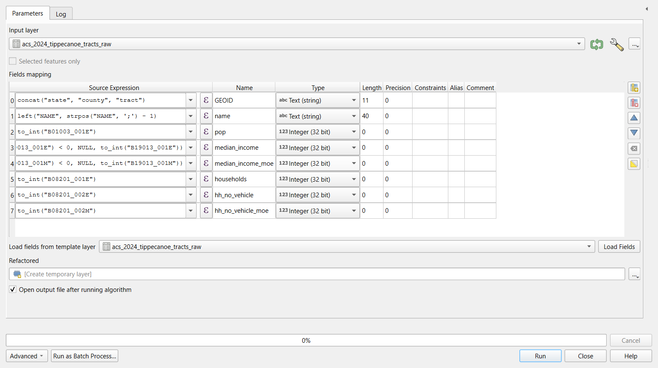This screenshot has width=658, height=368.
Task: Click the Constraints column header
Action: [x=430, y=87]
